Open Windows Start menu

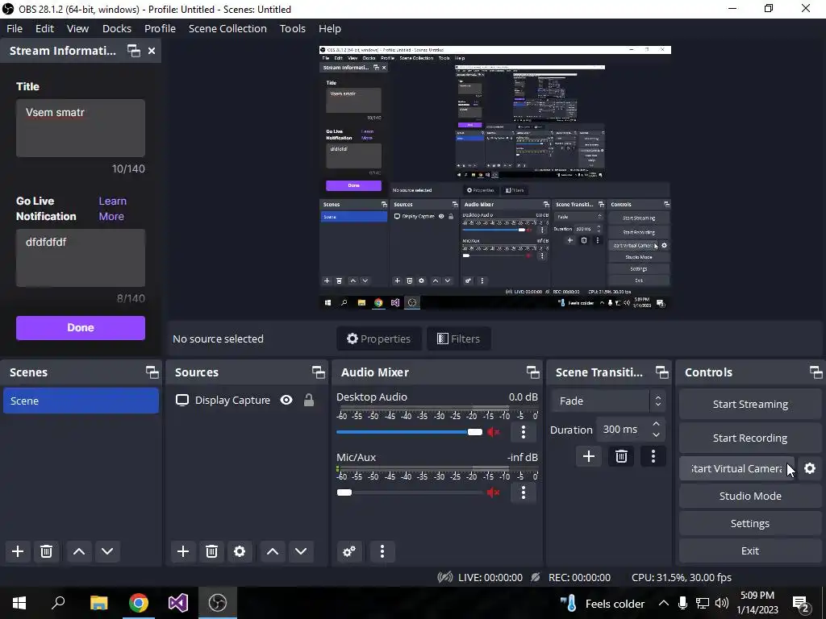click(19, 603)
